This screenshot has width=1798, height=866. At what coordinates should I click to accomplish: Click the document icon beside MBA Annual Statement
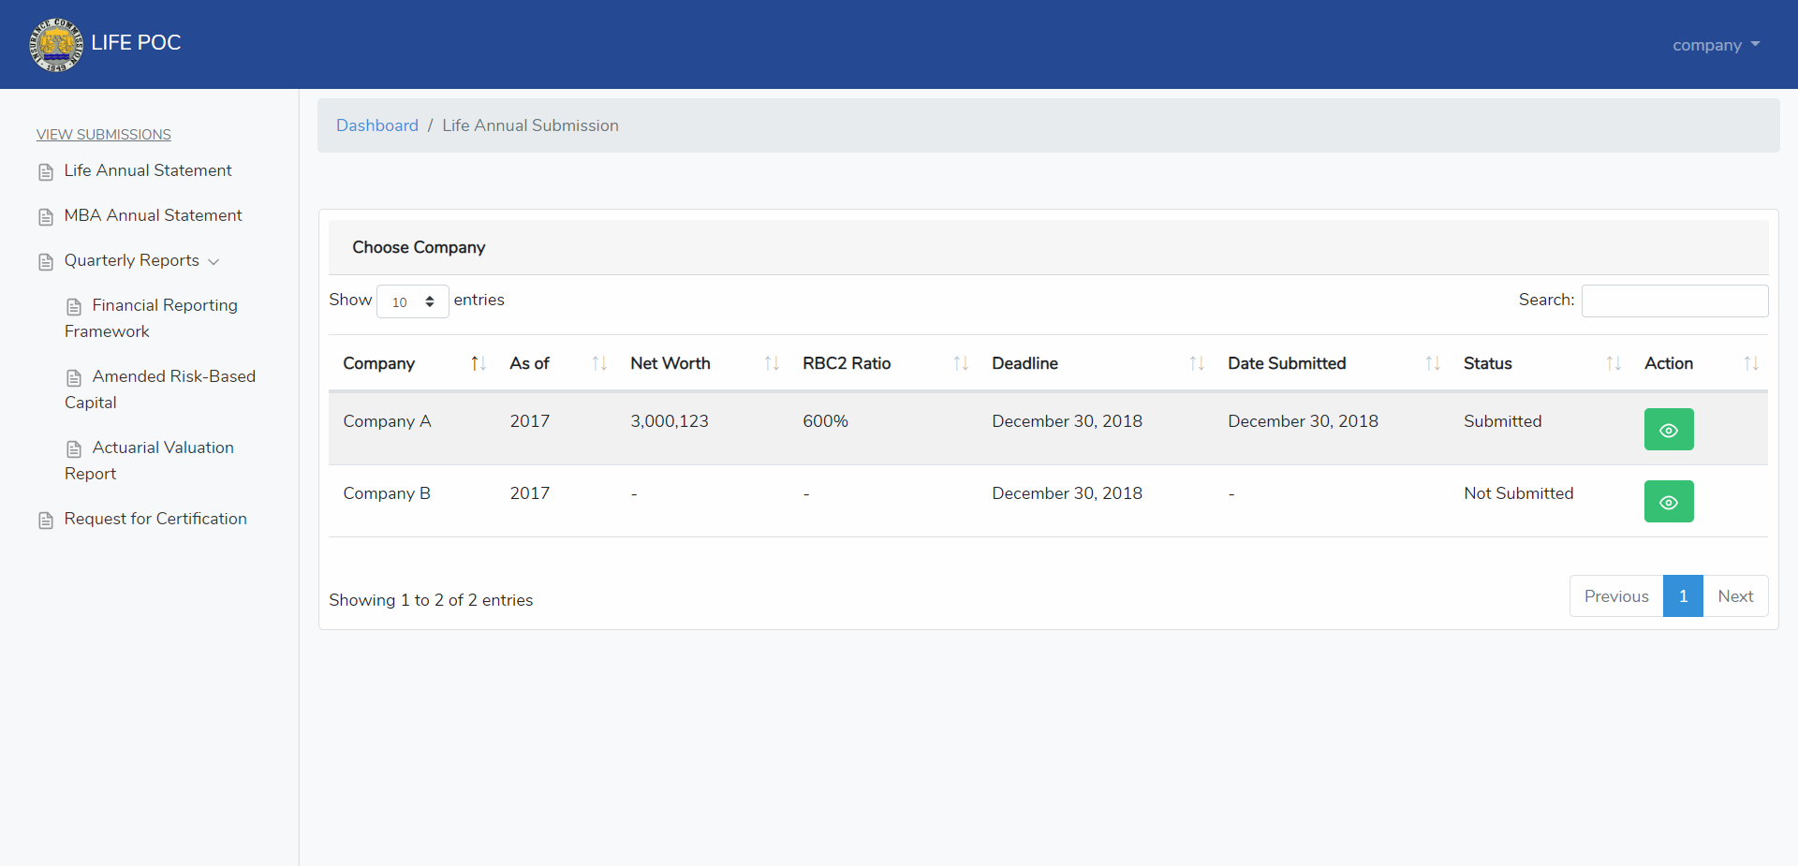tap(46, 217)
